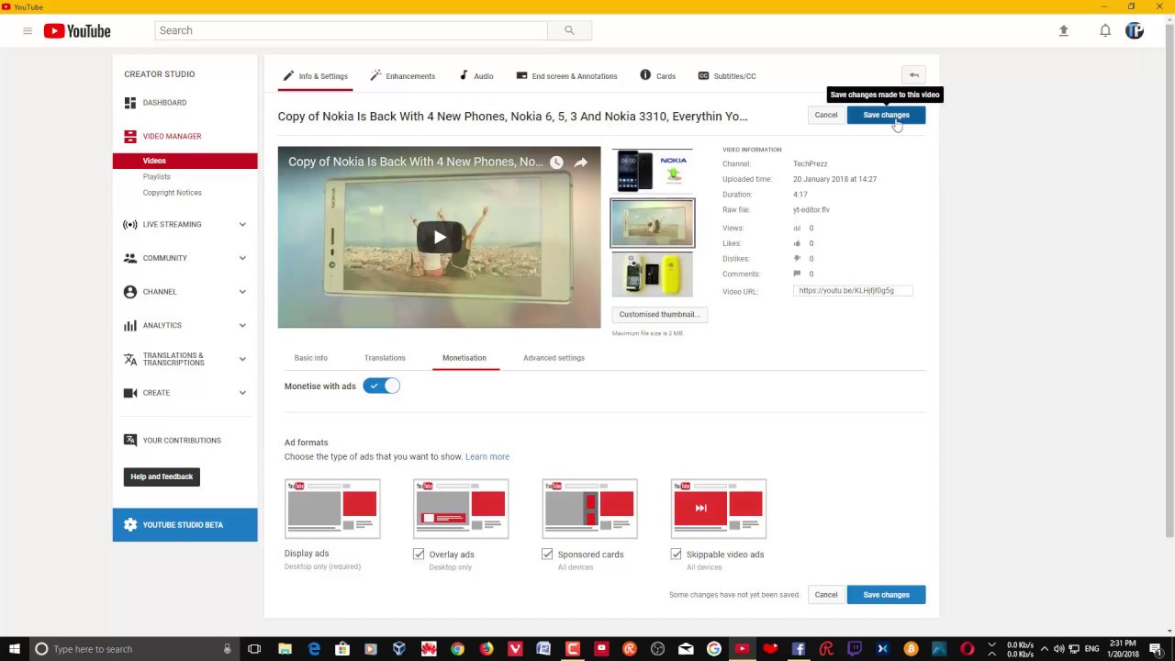1175x661 pixels.
Task: Click the Create camera icon
Action: tap(130, 393)
